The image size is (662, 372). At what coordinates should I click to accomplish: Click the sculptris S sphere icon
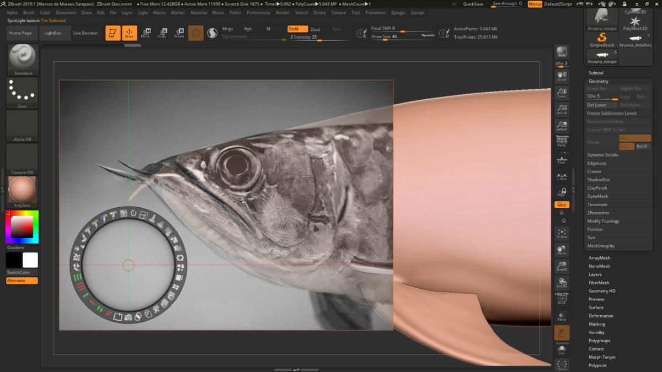pyautogui.click(x=212, y=33)
